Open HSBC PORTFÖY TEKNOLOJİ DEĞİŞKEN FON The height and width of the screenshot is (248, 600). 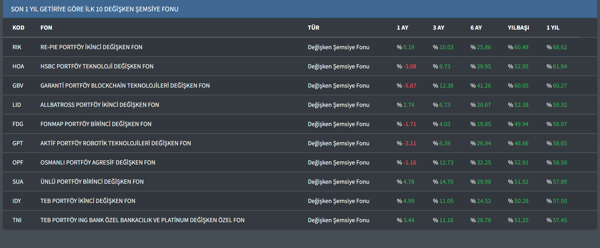[x=97, y=66]
